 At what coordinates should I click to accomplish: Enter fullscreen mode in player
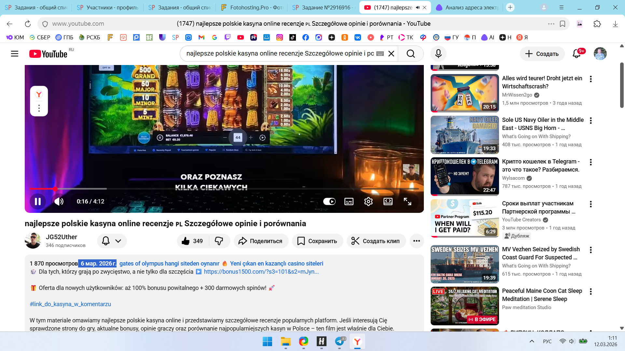pyautogui.click(x=407, y=201)
